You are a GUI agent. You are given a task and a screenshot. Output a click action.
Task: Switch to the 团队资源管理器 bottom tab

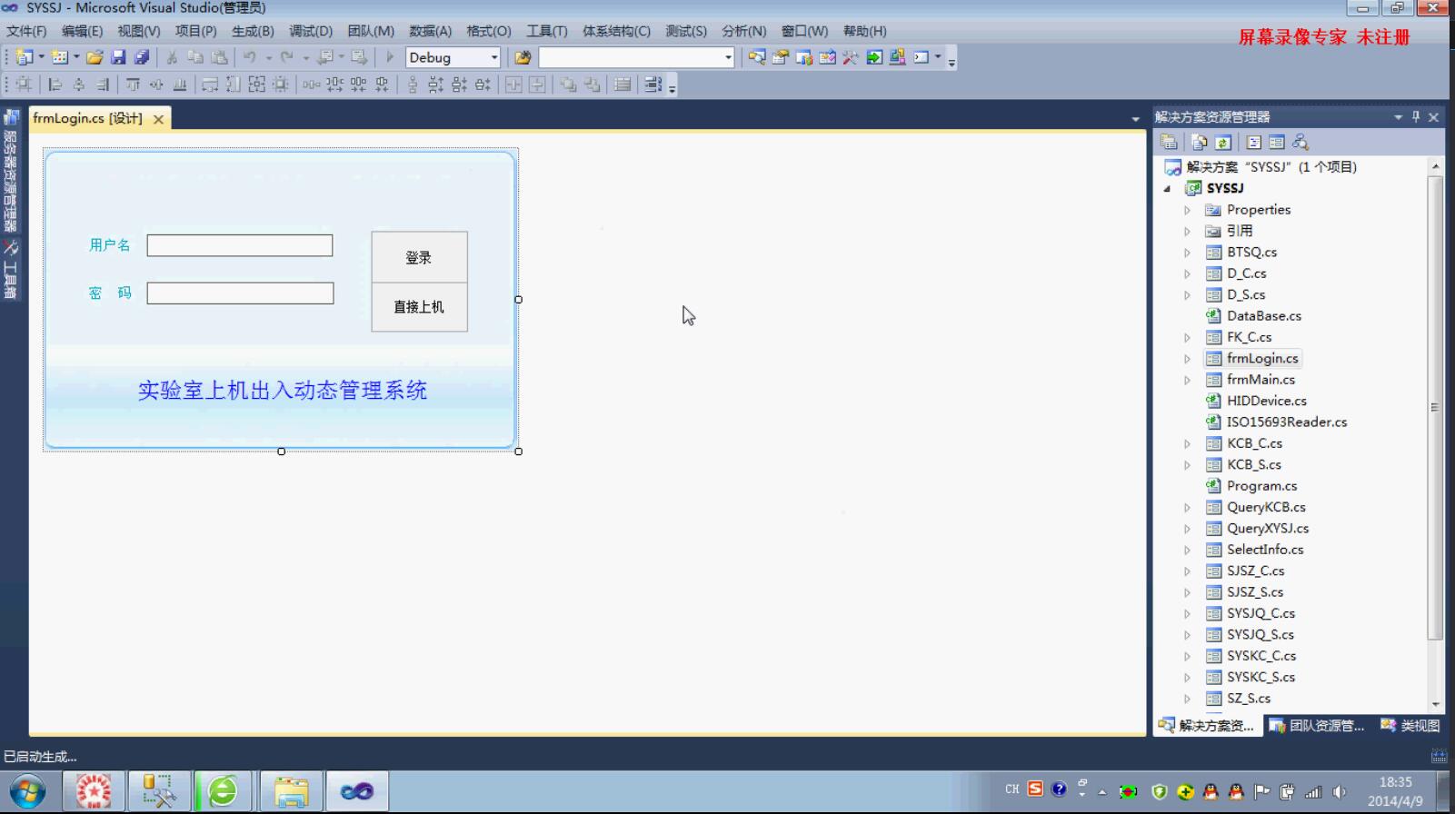click(x=1317, y=725)
